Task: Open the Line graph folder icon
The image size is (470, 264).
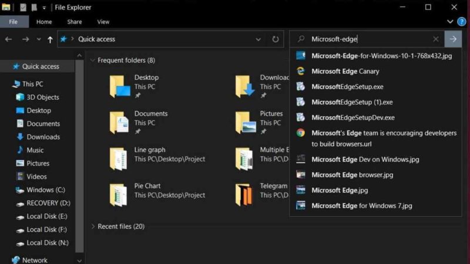Action: 118,158
